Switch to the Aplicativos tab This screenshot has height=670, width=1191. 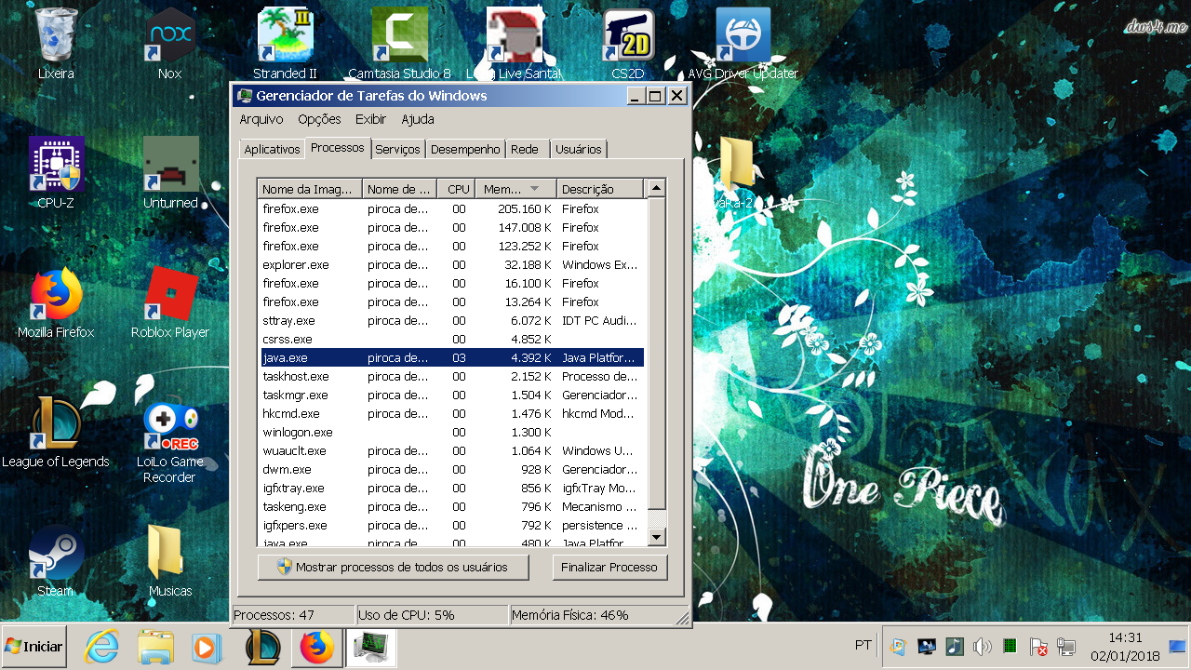pyautogui.click(x=272, y=149)
